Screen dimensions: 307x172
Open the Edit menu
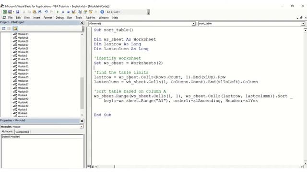18,18
